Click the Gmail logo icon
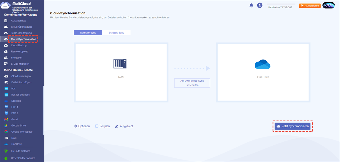This screenshot has width=340, height=162. tap(6, 119)
